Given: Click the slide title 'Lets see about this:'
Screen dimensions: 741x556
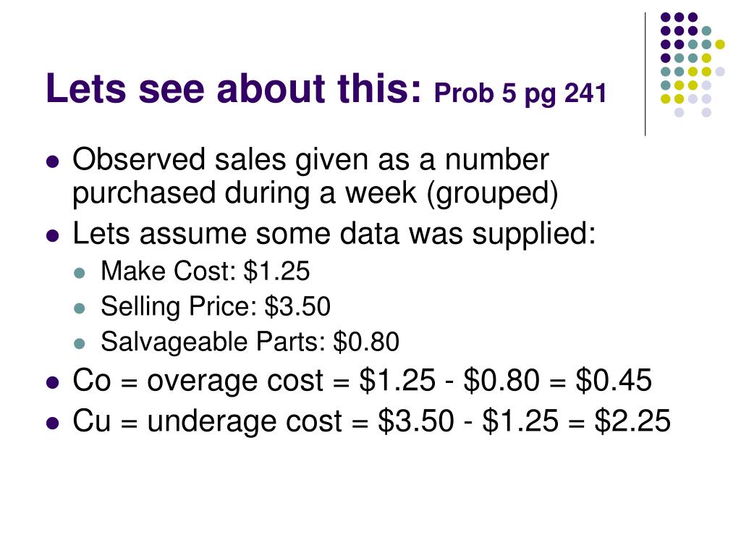Looking at the screenshot, I should (x=233, y=88).
